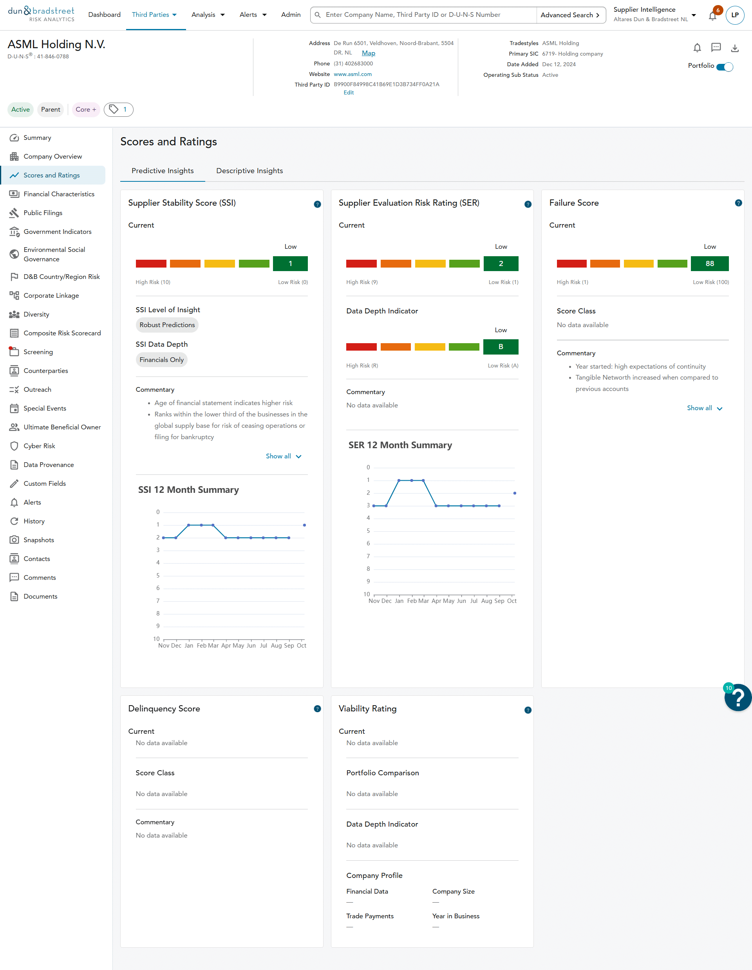Open notifications bell with badge 6
Viewport: 752px width, 970px height.
tap(712, 16)
